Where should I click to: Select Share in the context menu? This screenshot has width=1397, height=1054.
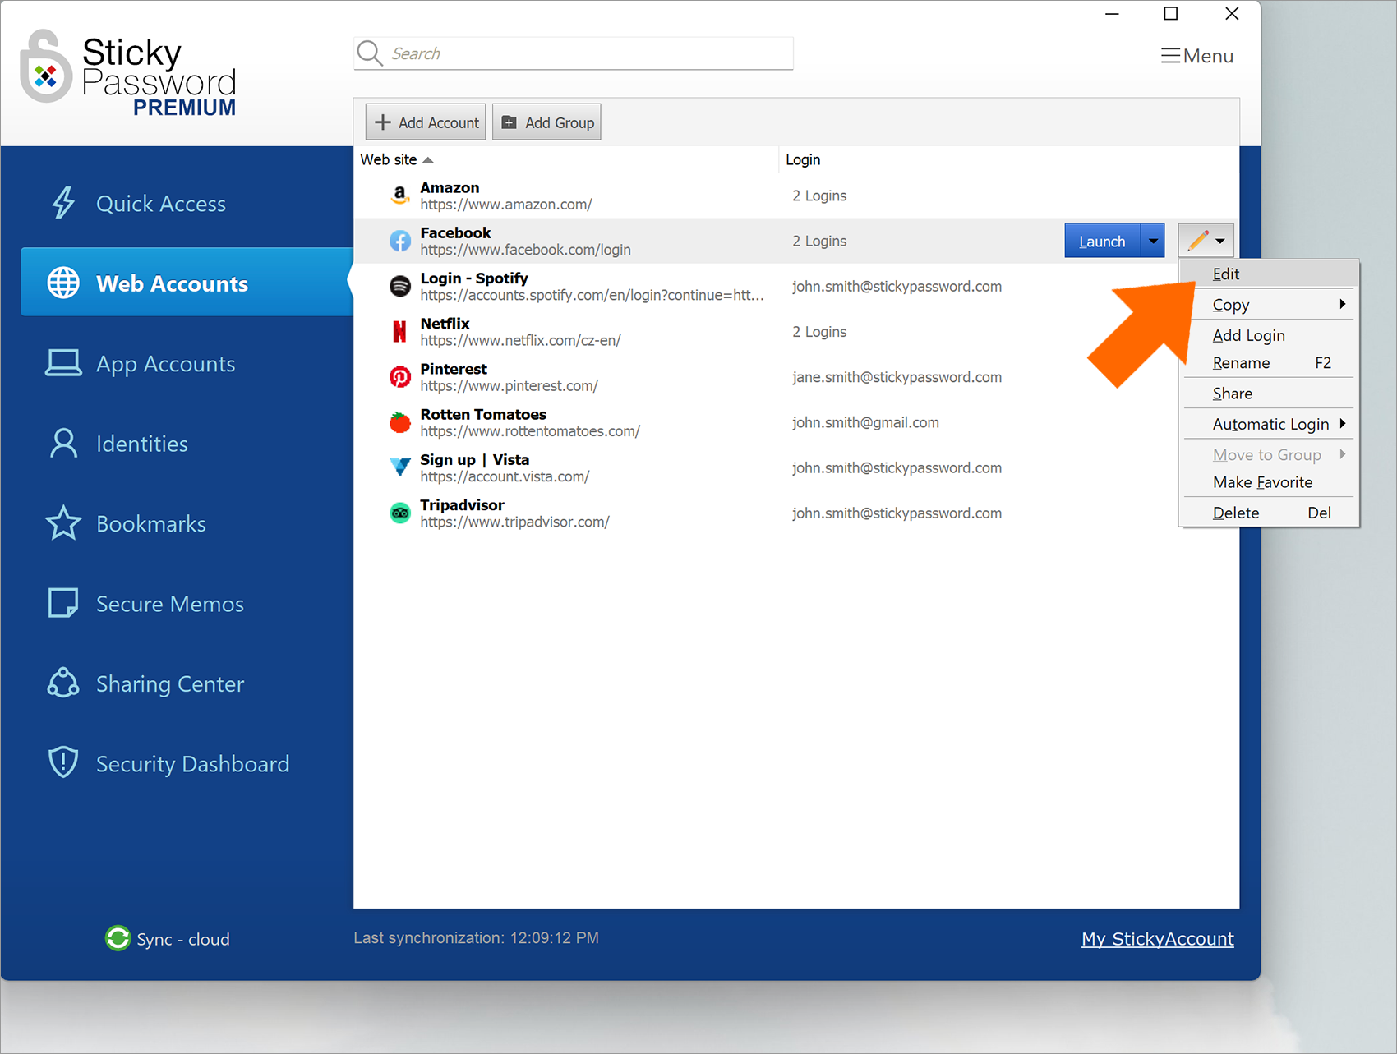(1270, 394)
